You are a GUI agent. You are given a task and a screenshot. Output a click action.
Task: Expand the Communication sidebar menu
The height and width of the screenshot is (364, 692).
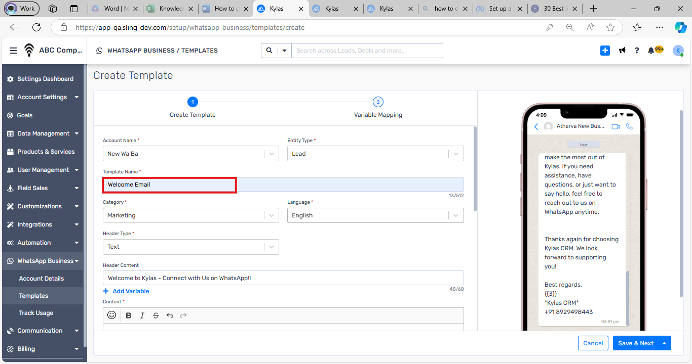click(x=42, y=331)
